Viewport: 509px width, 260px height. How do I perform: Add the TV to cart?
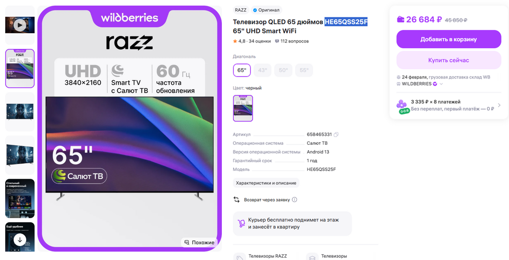coord(449,39)
